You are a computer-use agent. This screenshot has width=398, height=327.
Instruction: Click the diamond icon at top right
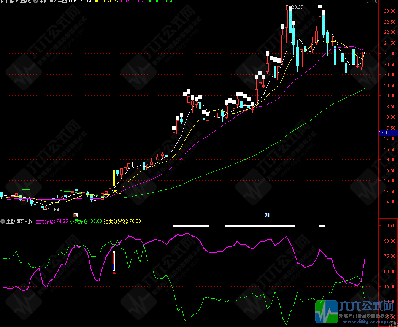367,2
